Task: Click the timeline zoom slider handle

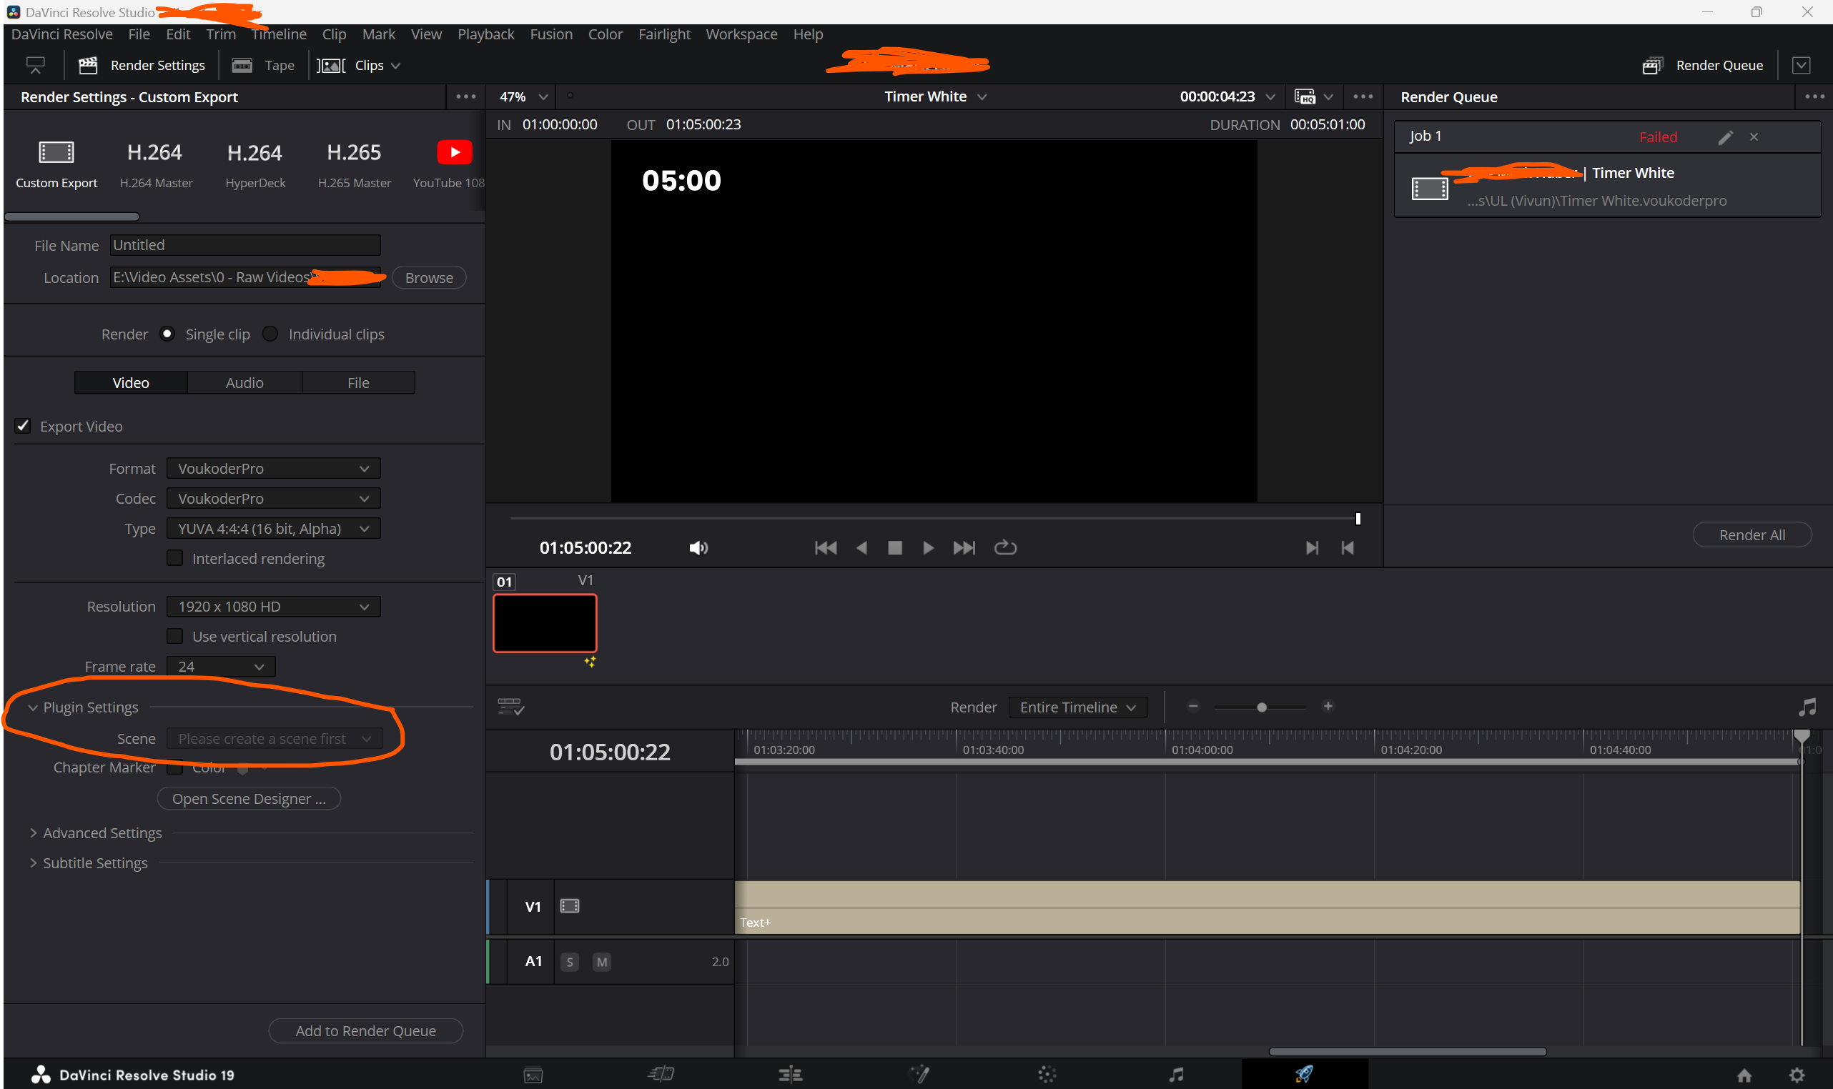Action: click(x=1261, y=707)
